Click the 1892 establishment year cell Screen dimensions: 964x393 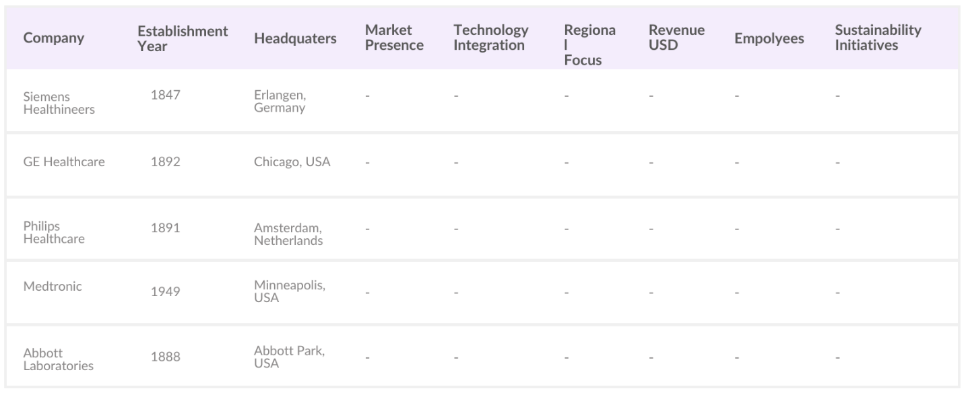(x=166, y=162)
